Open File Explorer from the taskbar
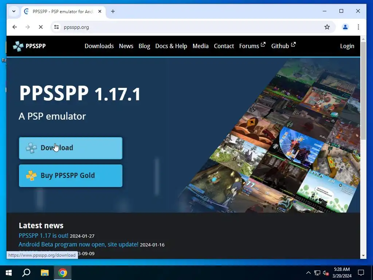 [44, 273]
